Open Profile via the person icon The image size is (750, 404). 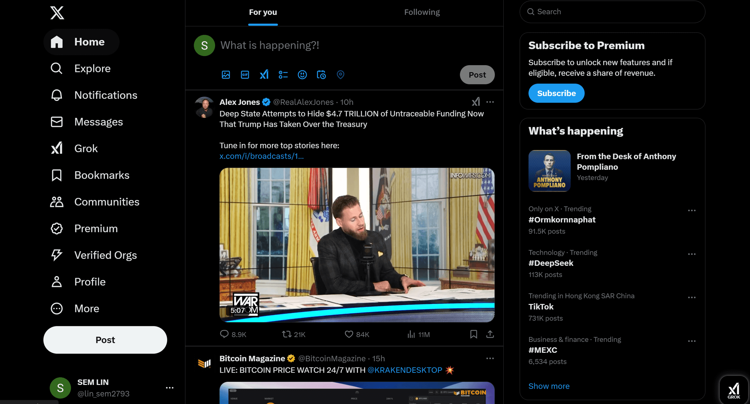tap(57, 282)
